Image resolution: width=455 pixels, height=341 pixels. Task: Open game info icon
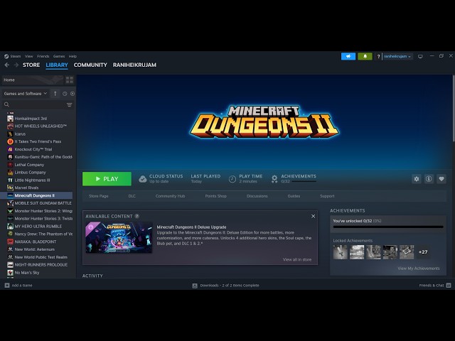pyautogui.click(x=429, y=179)
